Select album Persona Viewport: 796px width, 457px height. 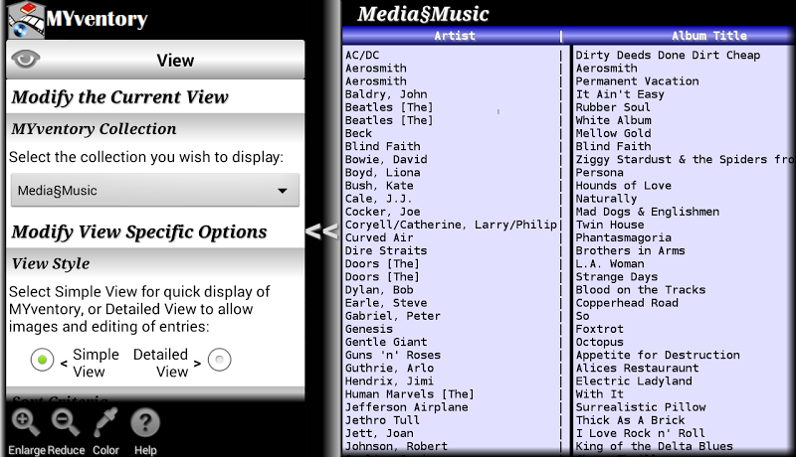pos(599,172)
